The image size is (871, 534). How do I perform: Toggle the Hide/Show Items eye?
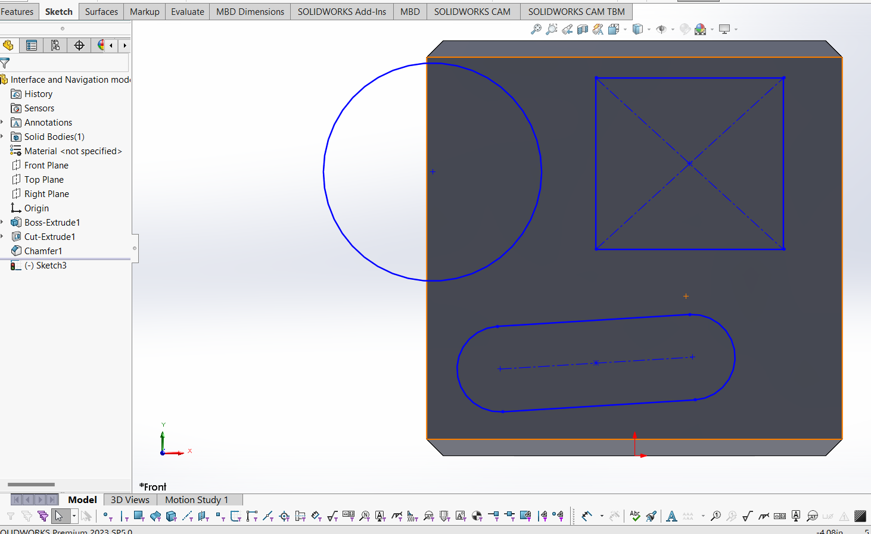[x=661, y=29]
